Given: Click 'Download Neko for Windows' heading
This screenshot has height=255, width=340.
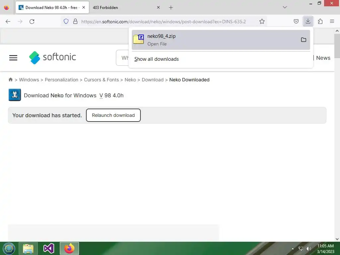Looking at the screenshot, I should coord(60,95).
